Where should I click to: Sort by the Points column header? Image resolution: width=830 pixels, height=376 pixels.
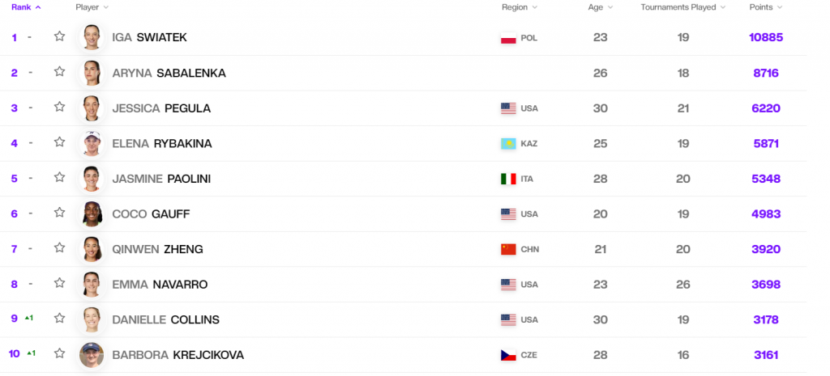tap(766, 7)
